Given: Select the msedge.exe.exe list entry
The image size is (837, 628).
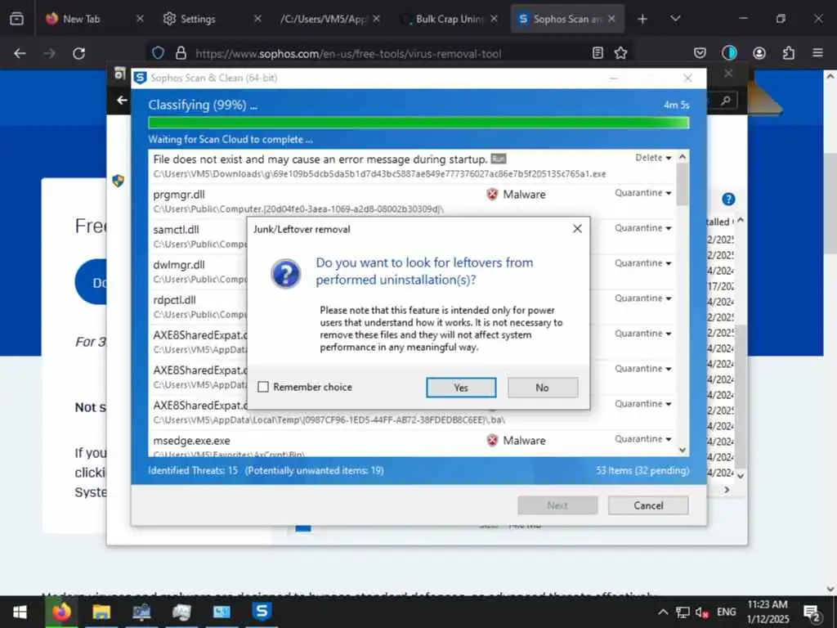Looking at the screenshot, I should [x=412, y=444].
